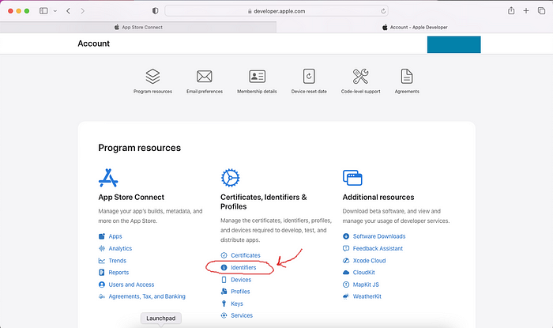This screenshot has width=553, height=328.
Task: Go back with the Safari back arrow
Action: pos(69,11)
